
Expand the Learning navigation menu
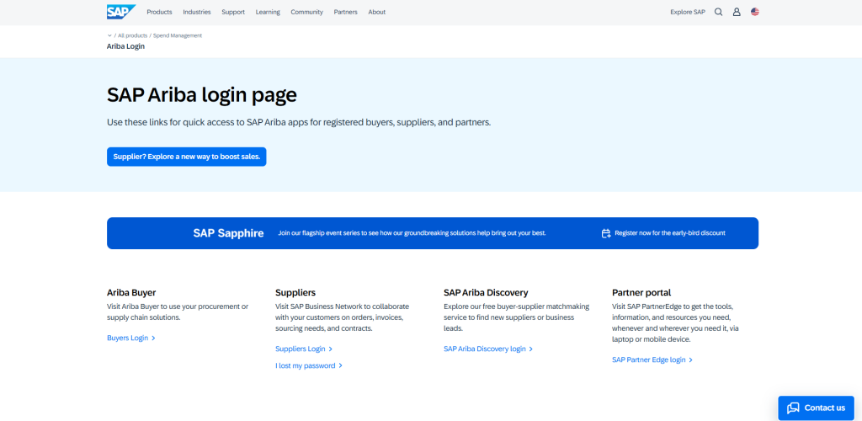268,12
